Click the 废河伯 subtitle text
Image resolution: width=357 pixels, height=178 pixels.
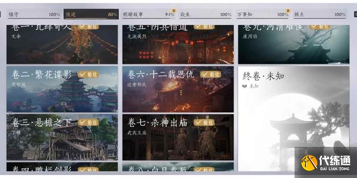(x=250, y=36)
